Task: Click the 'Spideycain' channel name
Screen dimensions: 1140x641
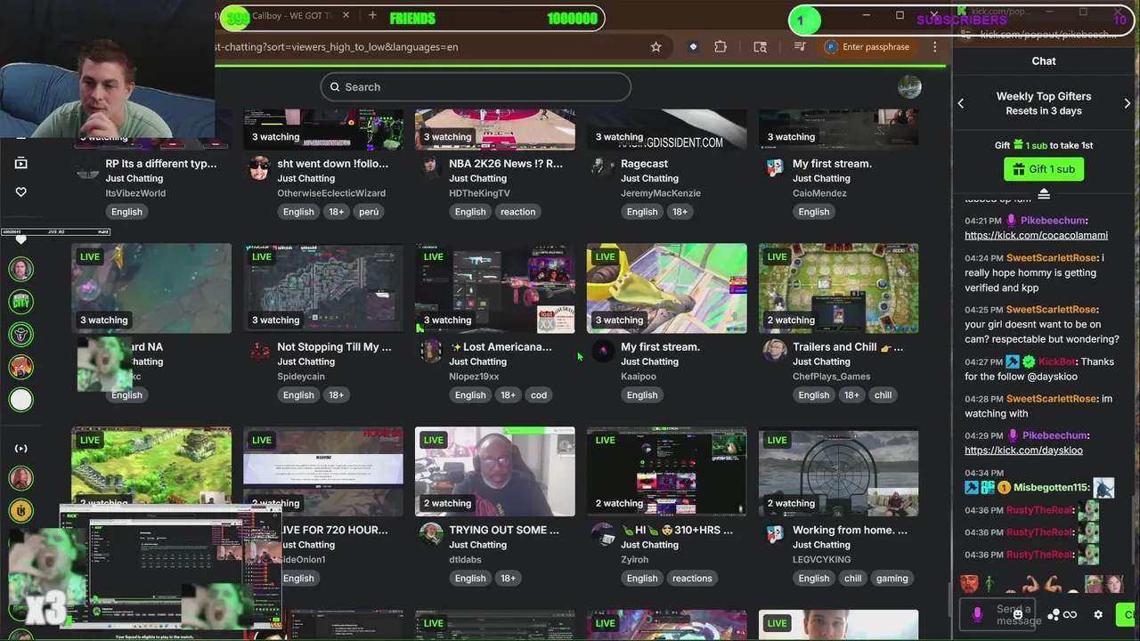Action: pyautogui.click(x=301, y=377)
